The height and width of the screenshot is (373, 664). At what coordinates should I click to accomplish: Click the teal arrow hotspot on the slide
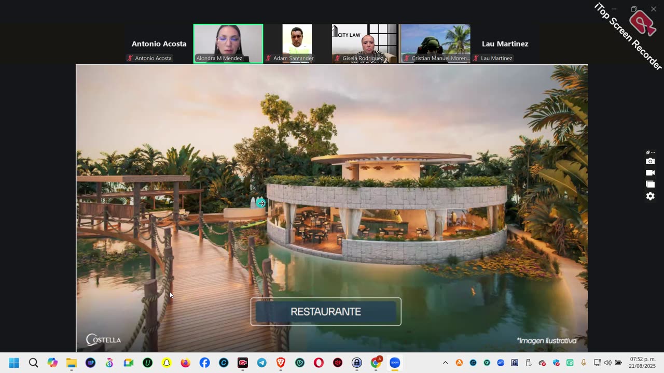(x=261, y=203)
